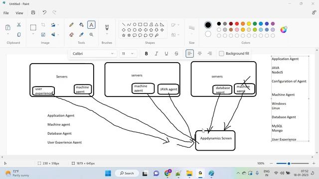Enable the Background fill checkbox
Viewport: 319px width, 179px height.
(x=221, y=54)
